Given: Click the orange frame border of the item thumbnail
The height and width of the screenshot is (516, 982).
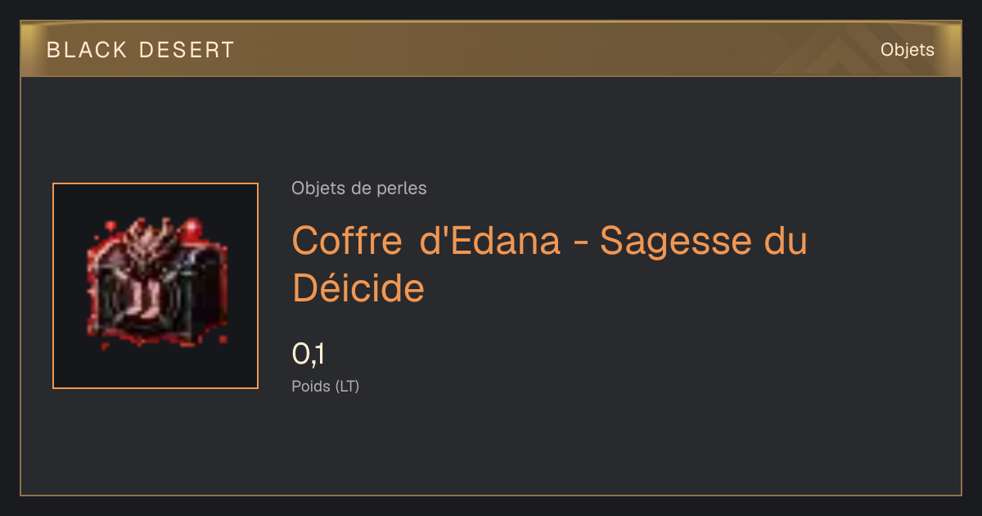Looking at the screenshot, I should (53, 286).
